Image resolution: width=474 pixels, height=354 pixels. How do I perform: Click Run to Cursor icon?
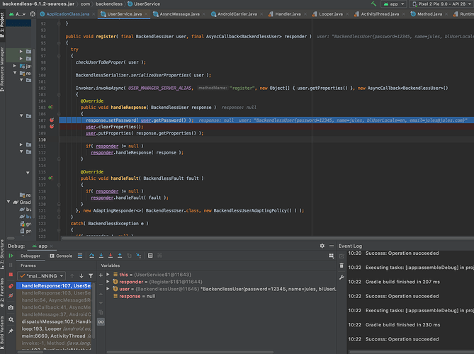click(138, 256)
